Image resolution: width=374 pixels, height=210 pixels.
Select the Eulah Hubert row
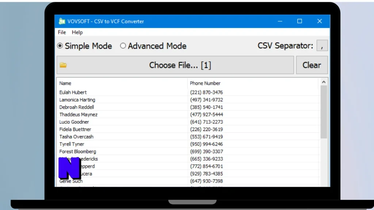coord(188,92)
